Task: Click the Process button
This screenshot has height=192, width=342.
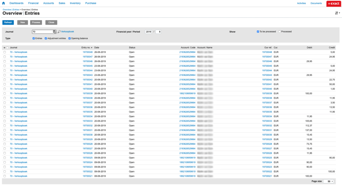Action: click(x=36, y=22)
